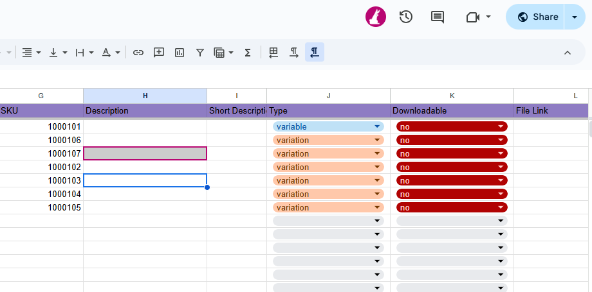Click the insert link icon

(x=138, y=53)
